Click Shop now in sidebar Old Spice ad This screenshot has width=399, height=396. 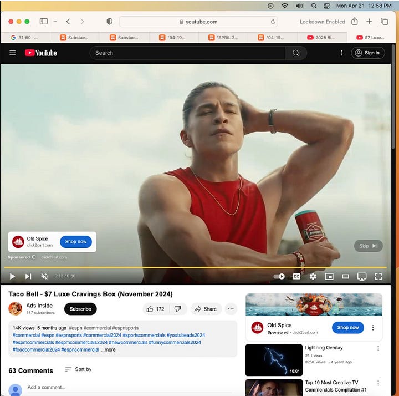pos(348,327)
